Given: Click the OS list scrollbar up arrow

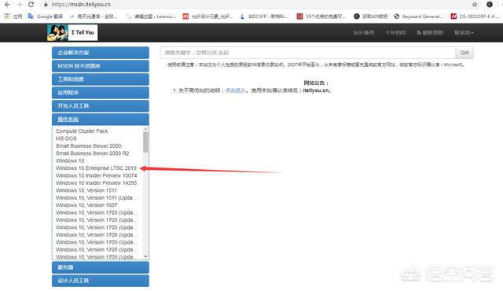Looking at the screenshot, I should click(x=145, y=129).
